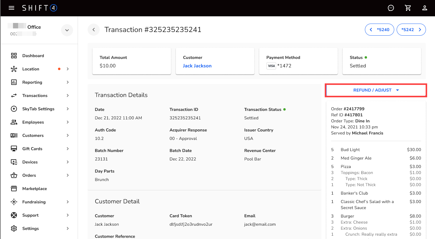
Task: Click the back arrow beside the transaction title
Action: 93,29
